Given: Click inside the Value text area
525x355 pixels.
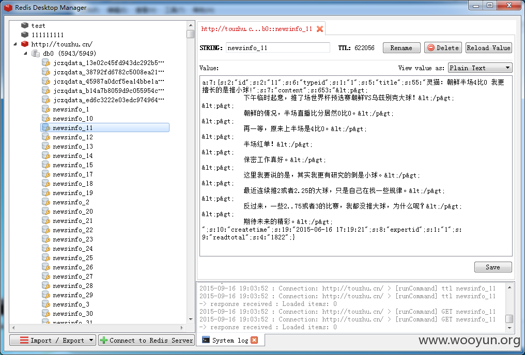Looking at the screenshot, I should (x=356, y=166).
